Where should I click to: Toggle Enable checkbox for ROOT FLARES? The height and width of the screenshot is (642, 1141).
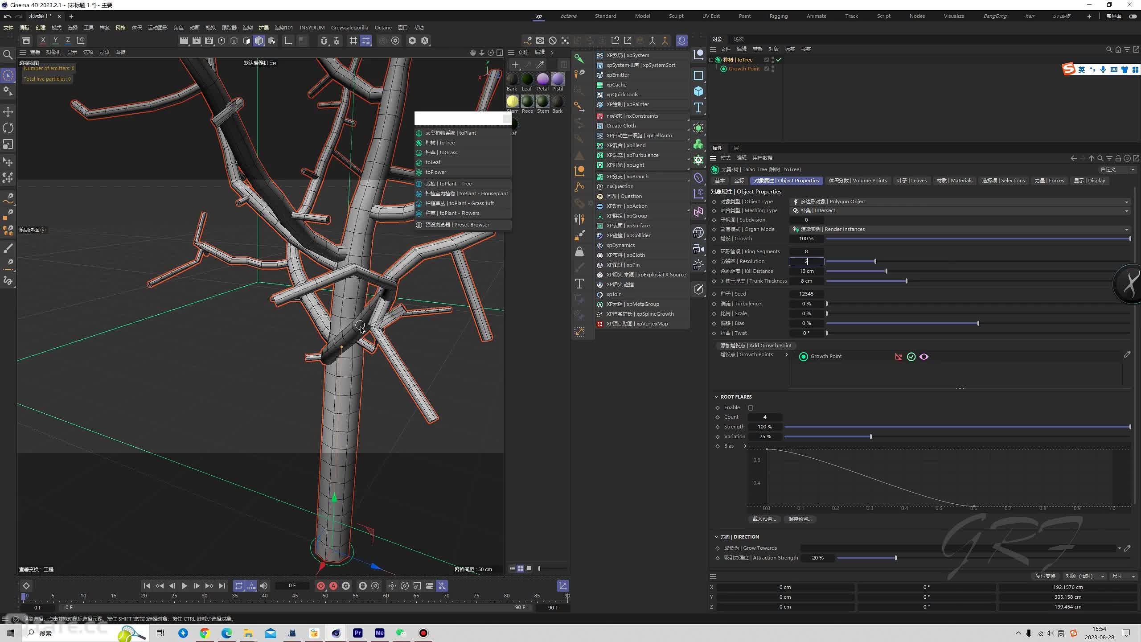click(x=750, y=407)
